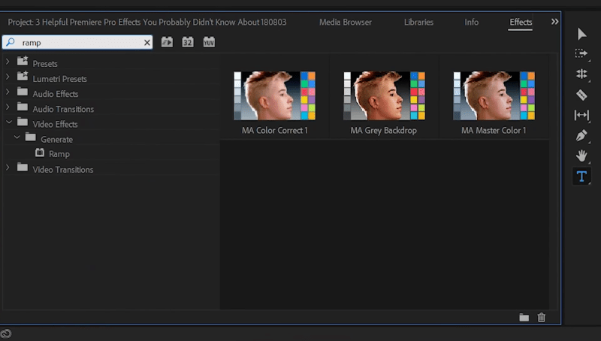This screenshot has width=601, height=341.
Task: Click the Audio Effects folder icon
Action: pos(23,92)
